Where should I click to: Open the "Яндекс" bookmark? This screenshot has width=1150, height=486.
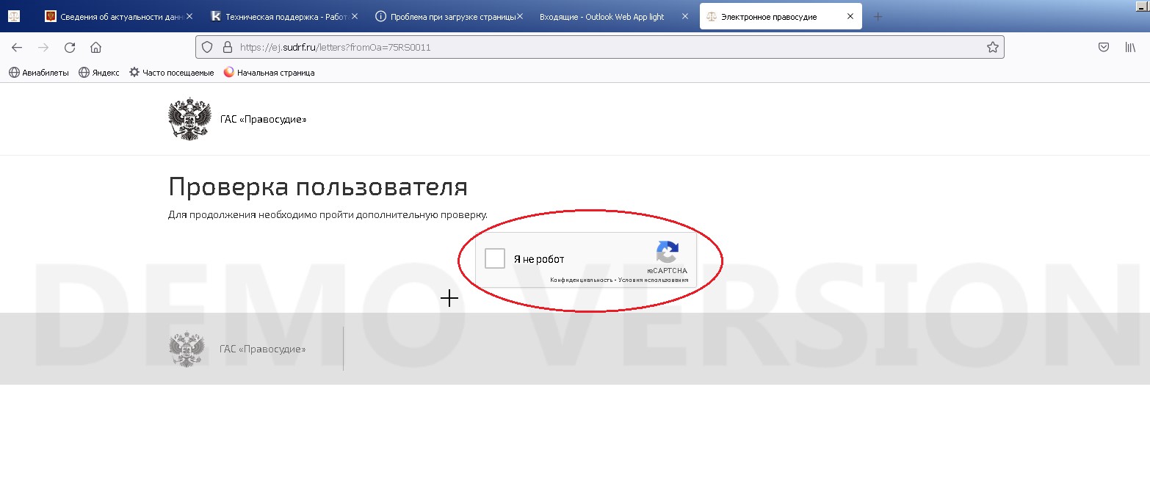coord(99,73)
